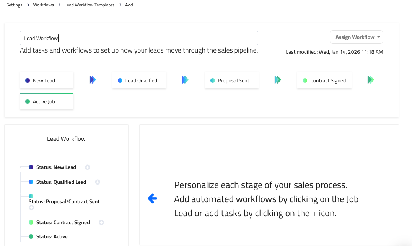The width and height of the screenshot is (412, 246).
Task: Select Status: Contract Signed tree item
Action: tap(63, 222)
